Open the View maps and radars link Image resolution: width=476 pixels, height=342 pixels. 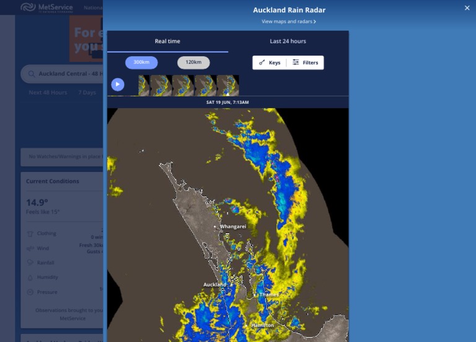(x=289, y=22)
